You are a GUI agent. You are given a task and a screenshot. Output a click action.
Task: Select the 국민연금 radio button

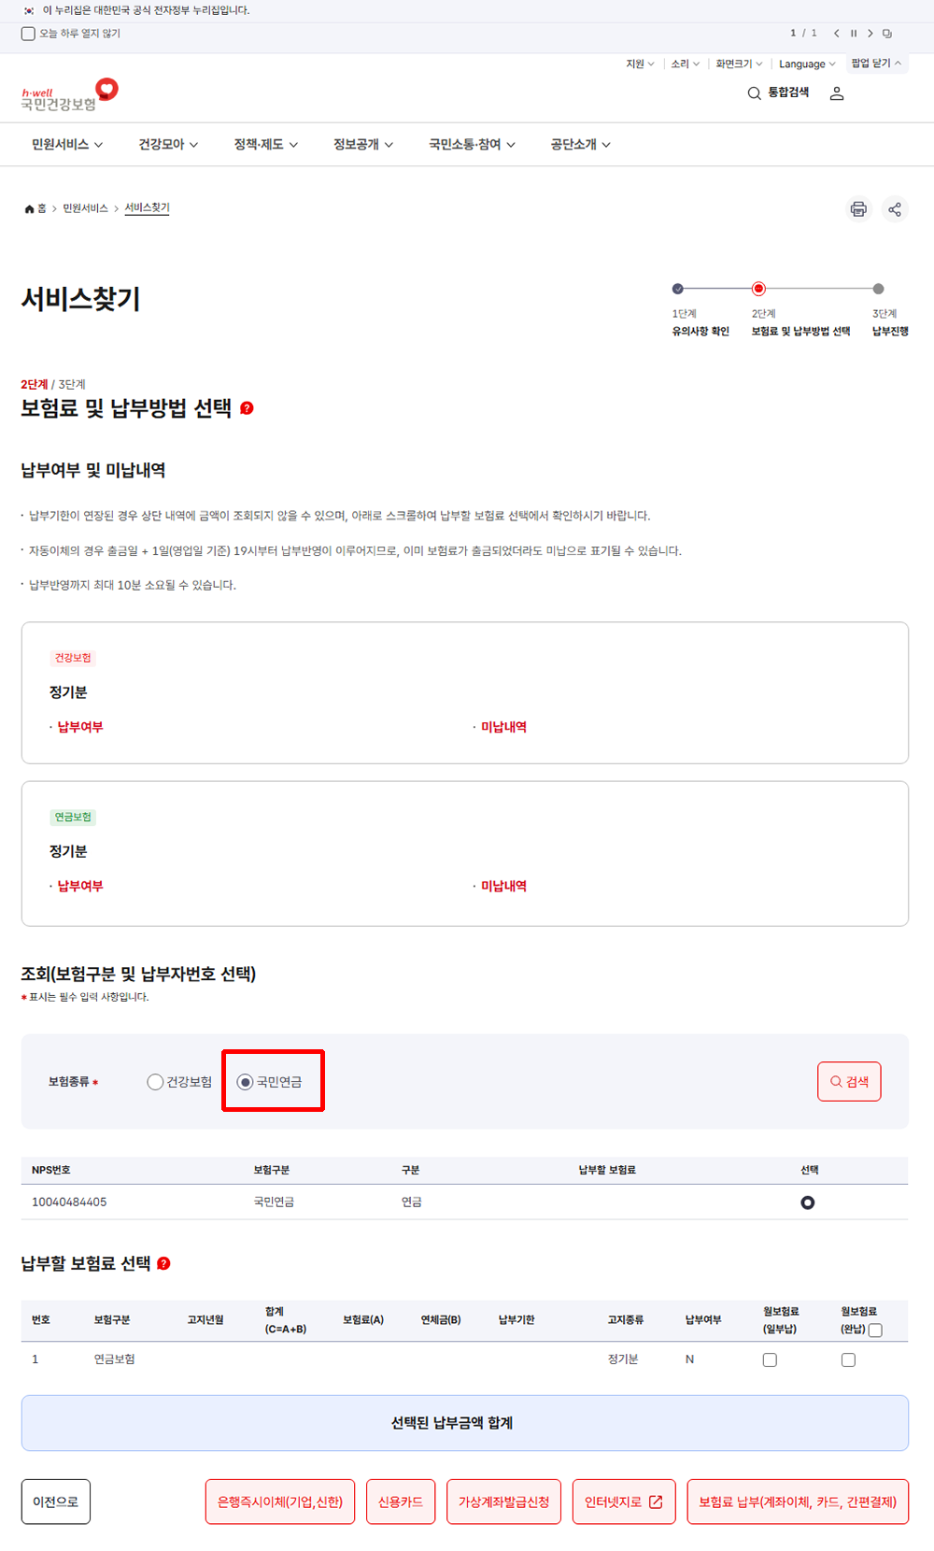245,1082
